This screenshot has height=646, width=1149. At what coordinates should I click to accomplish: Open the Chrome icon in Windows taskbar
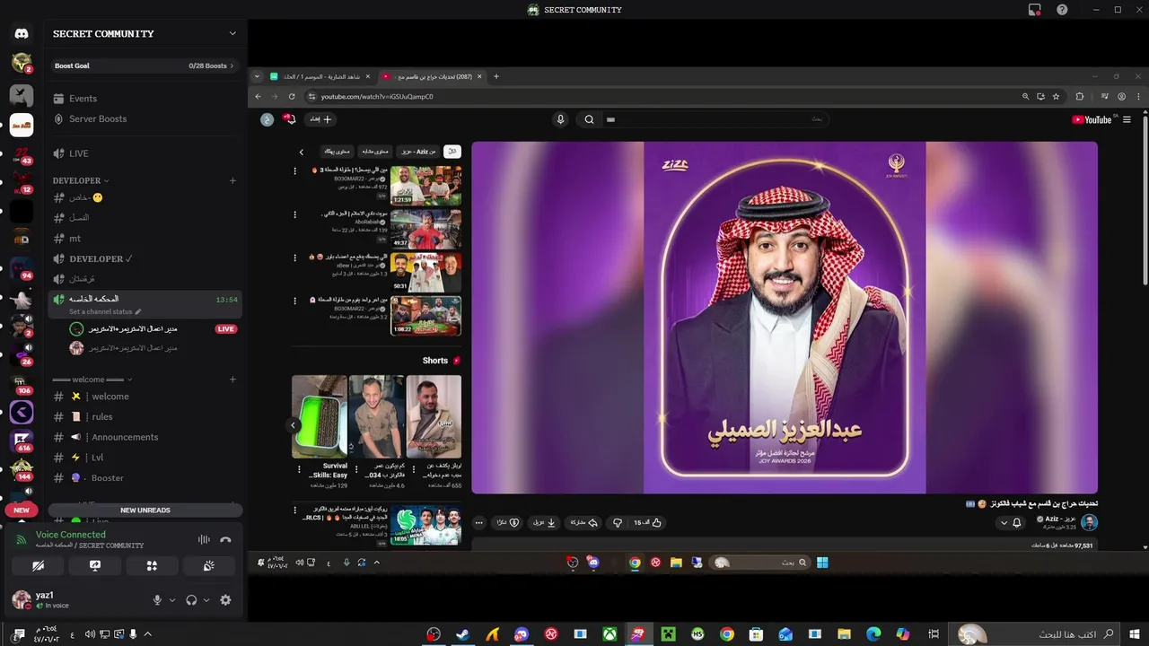pos(727,634)
